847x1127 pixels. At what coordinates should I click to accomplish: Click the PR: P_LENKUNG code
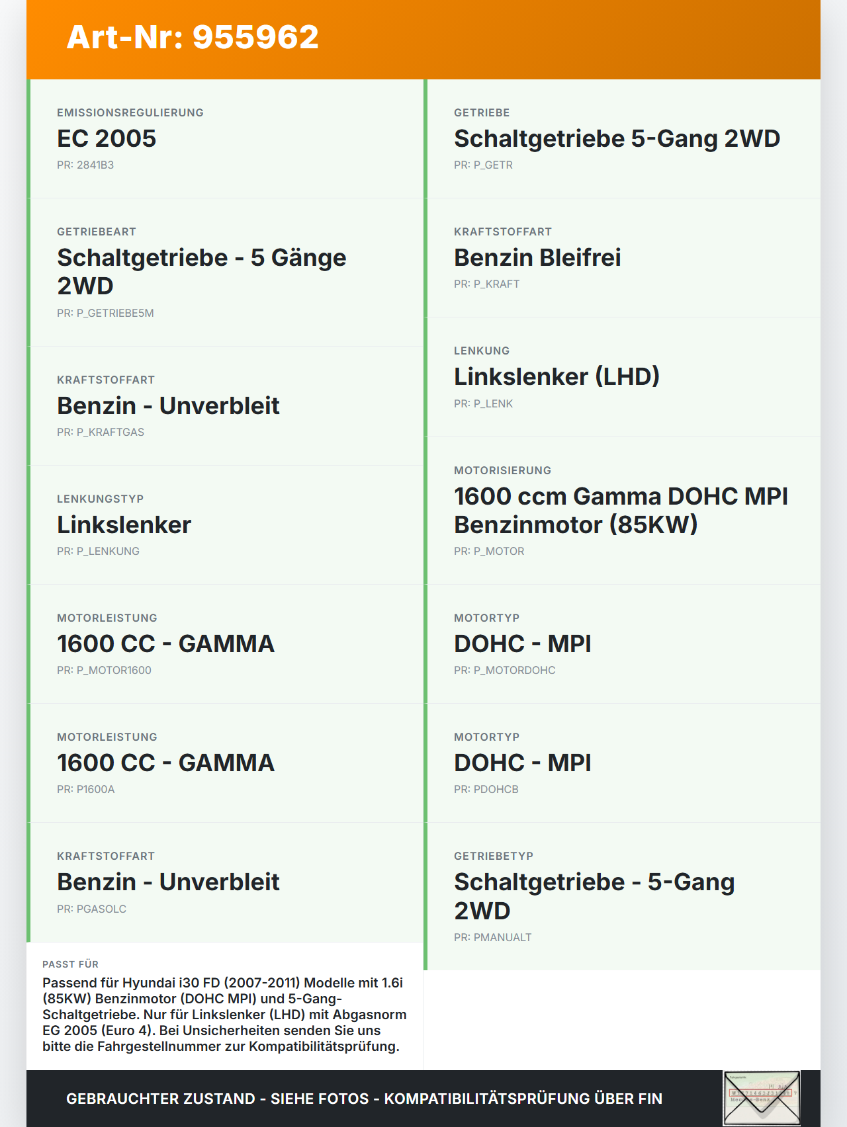pos(98,552)
